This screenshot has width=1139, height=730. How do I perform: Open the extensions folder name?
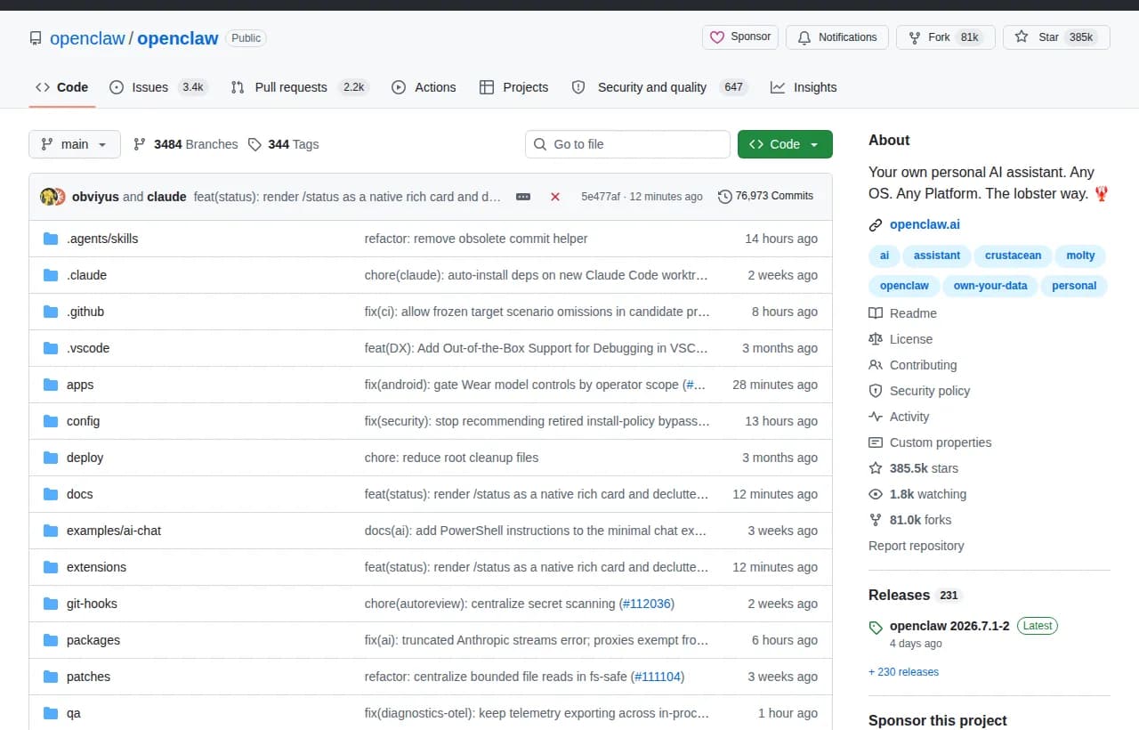96,567
